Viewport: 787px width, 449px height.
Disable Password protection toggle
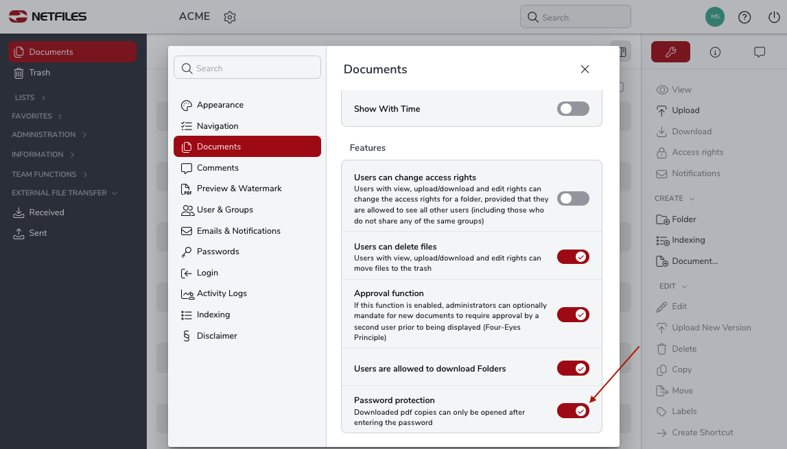pyautogui.click(x=573, y=411)
